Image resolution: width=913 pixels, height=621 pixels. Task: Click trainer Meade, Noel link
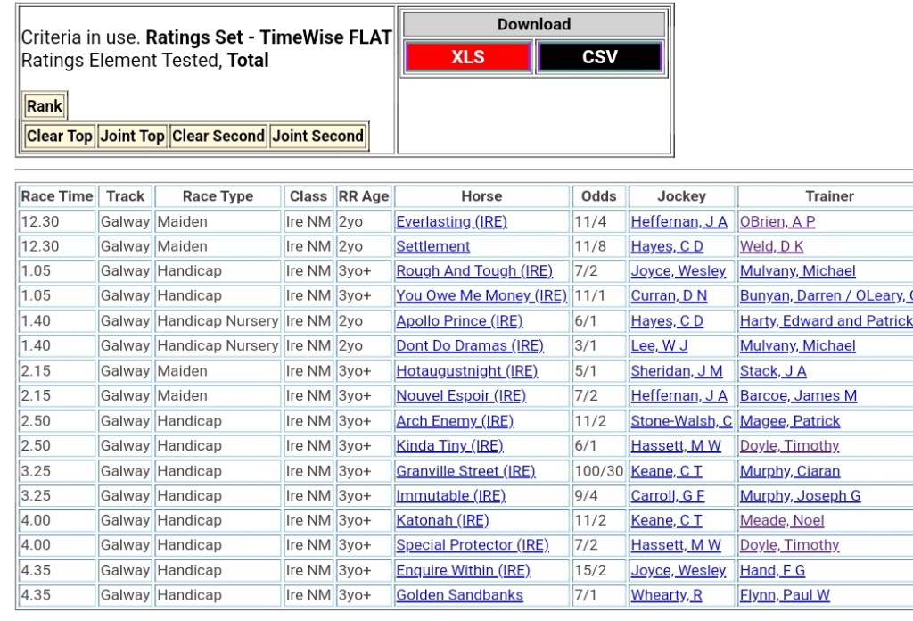pos(781,521)
